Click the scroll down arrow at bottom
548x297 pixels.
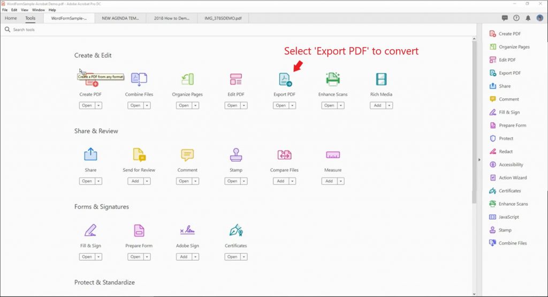click(x=474, y=294)
